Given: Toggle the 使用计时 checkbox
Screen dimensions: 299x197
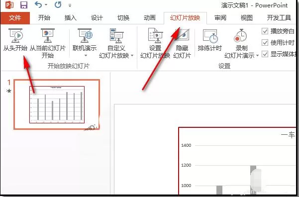Looking at the screenshot, I should point(265,42).
